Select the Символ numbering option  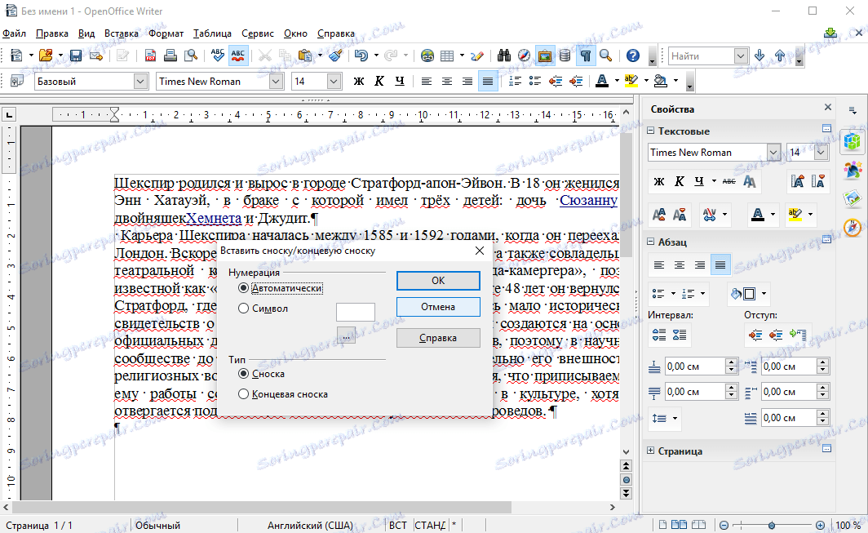click(x=243, y=308)
